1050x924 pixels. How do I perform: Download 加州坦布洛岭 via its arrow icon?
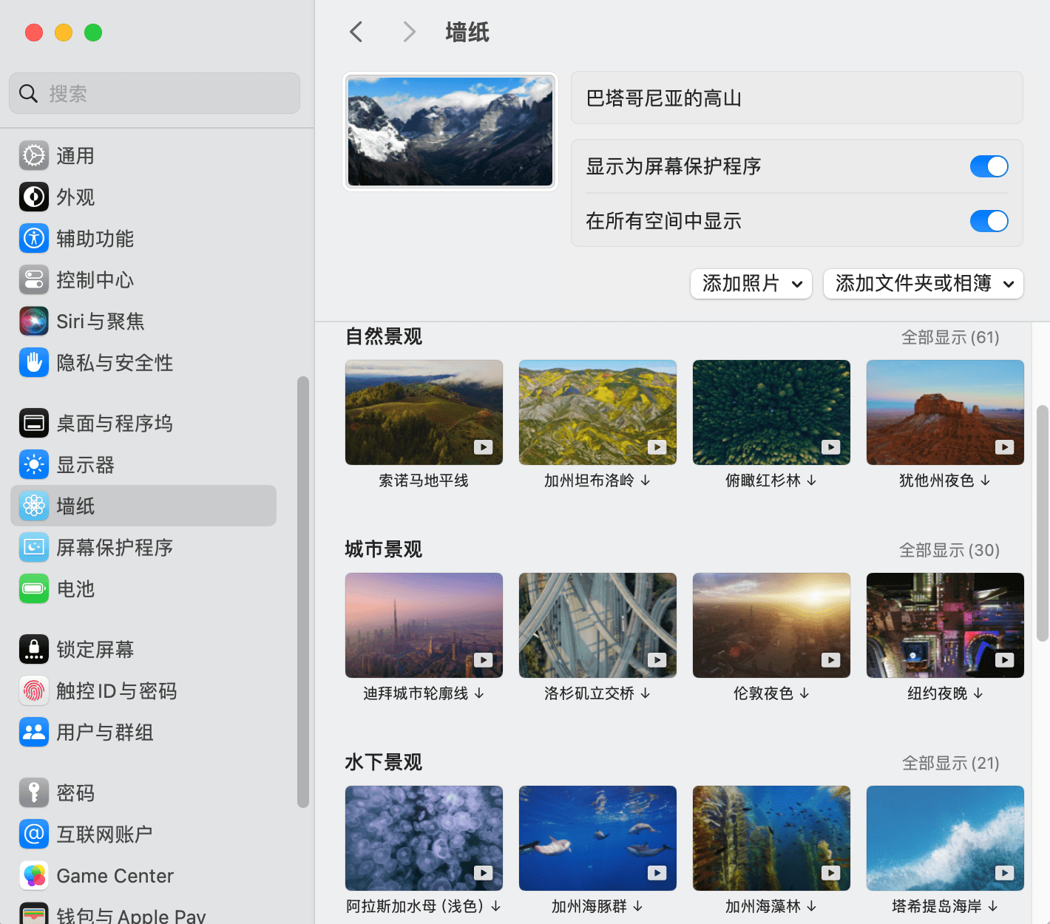click(x=646, y=480)
